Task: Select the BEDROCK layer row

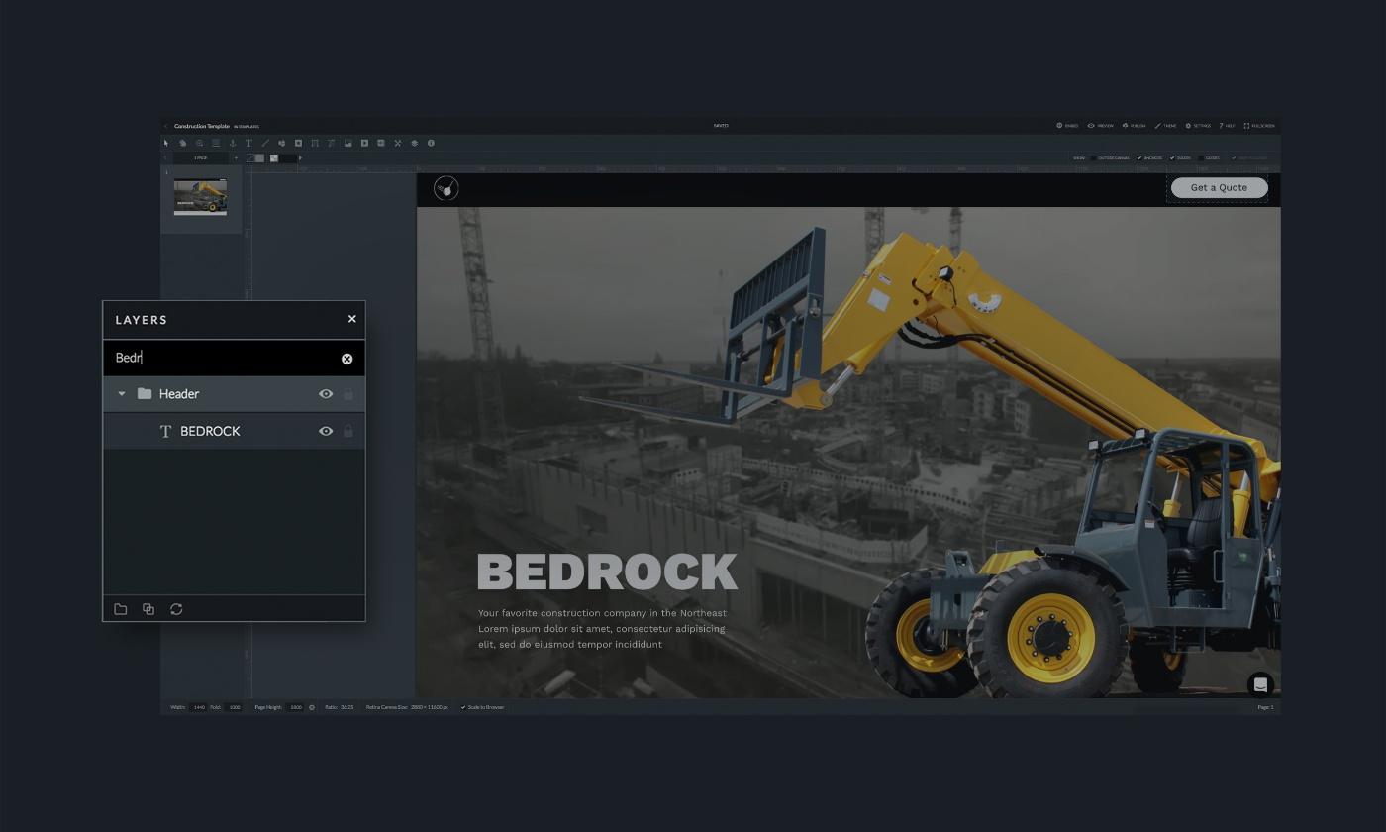Action: [234, 431]
